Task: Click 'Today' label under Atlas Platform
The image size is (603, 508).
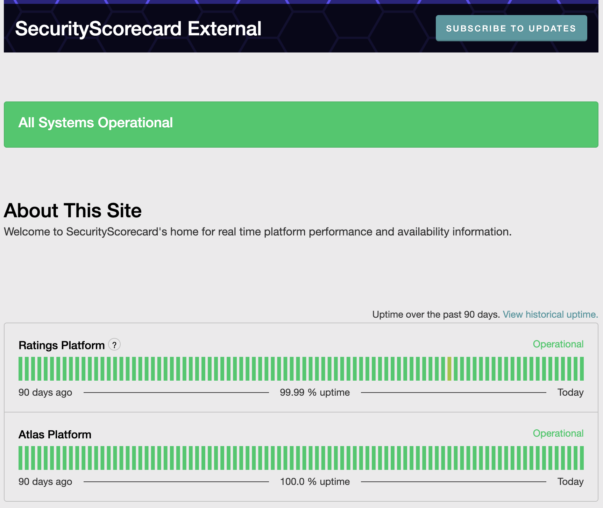Action: tap(570, 481)
